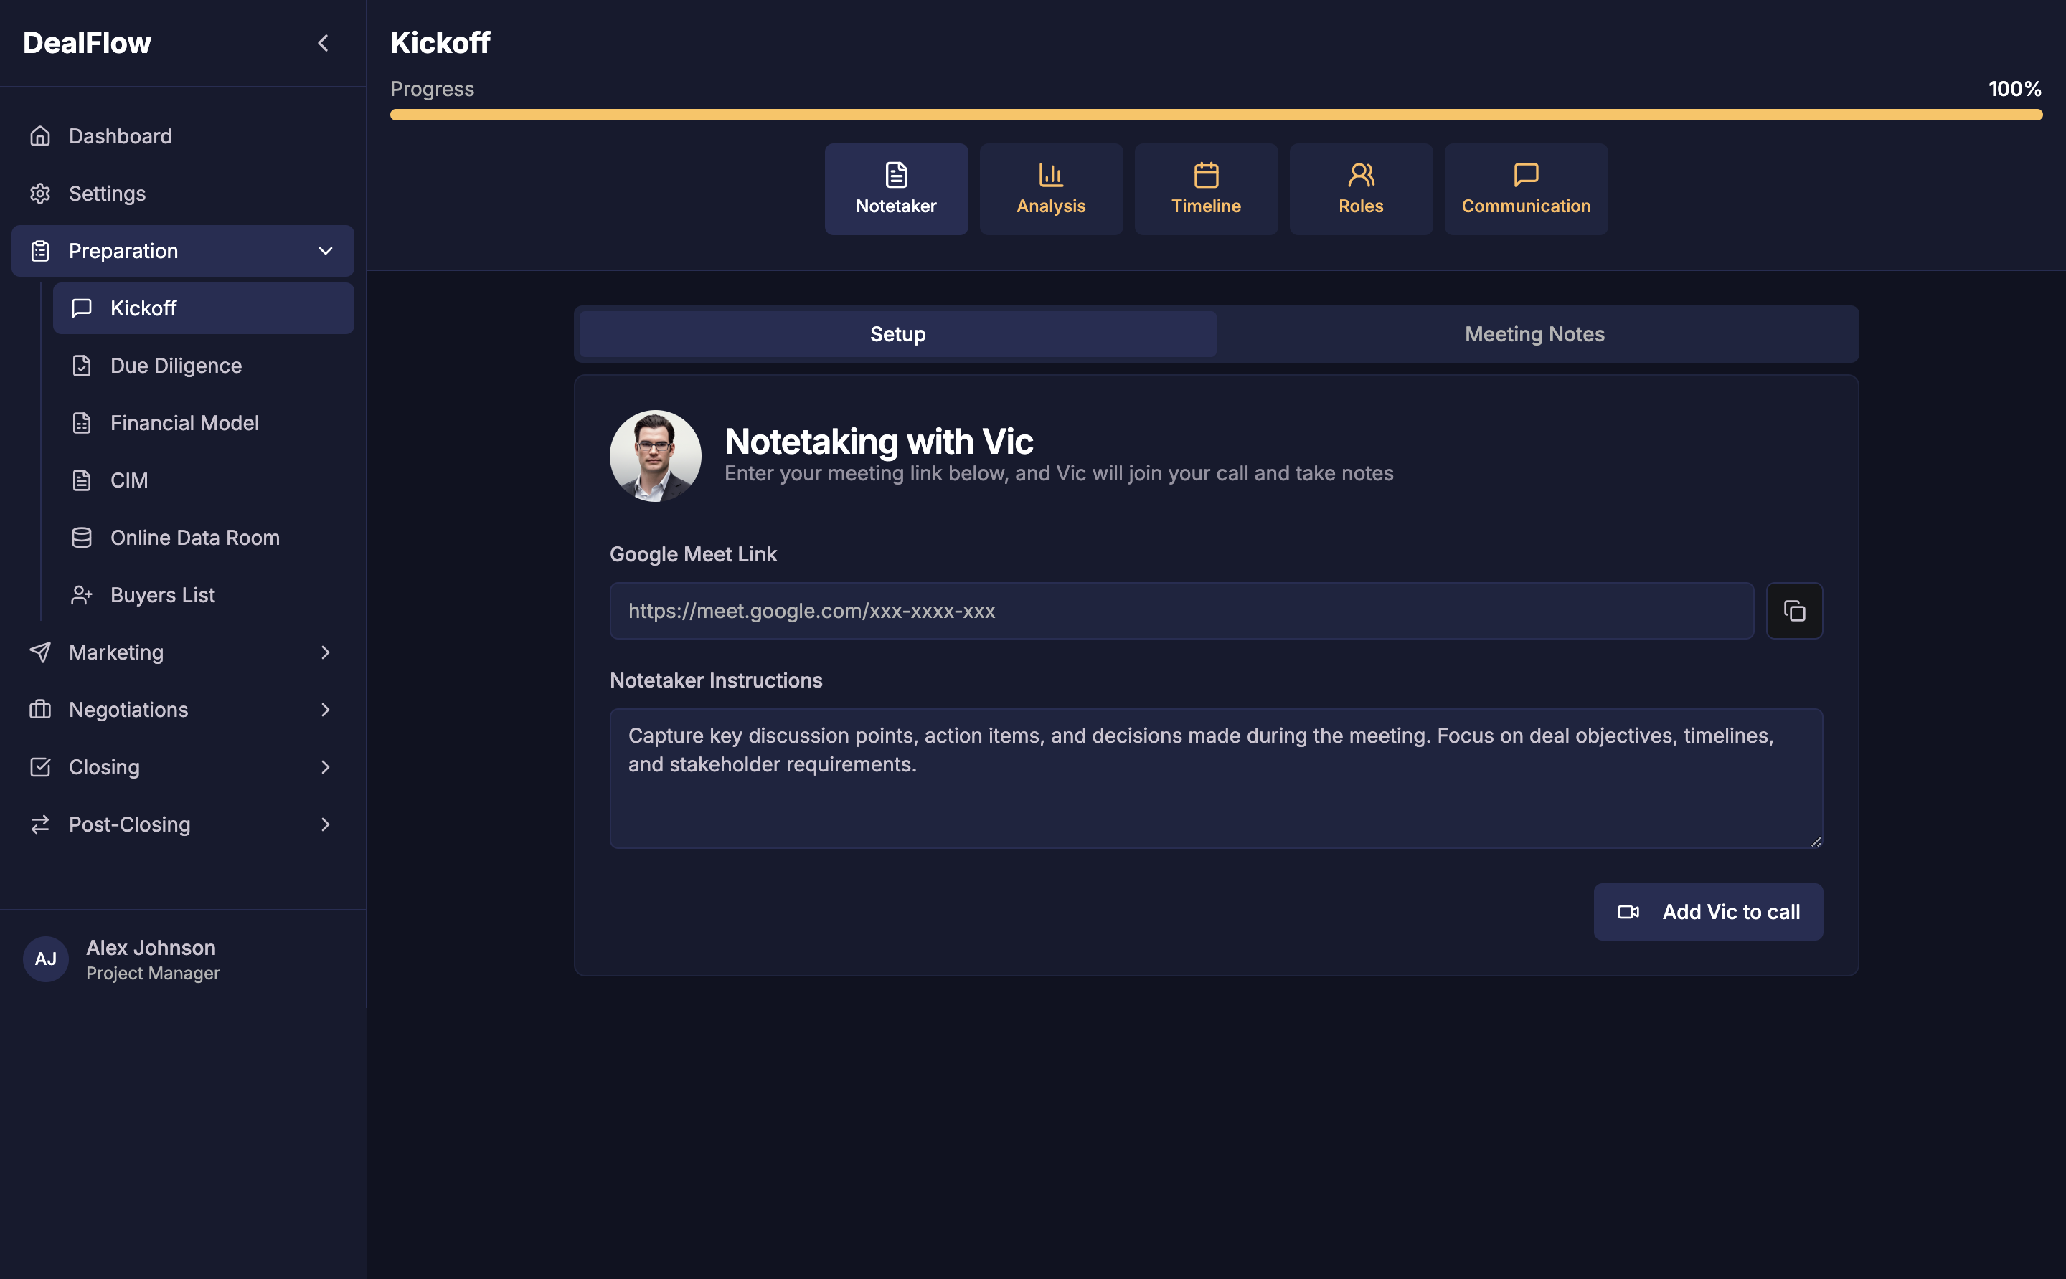Screen dimensions: 2066x1279
Task: Expand the Negotiations section
Action: coord(325,710)
